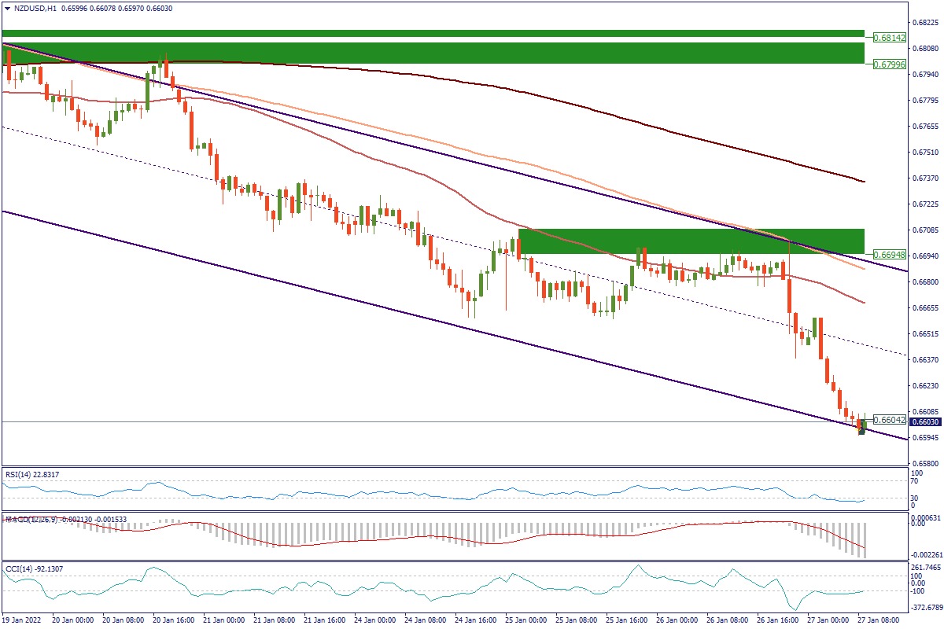Click the CCI(14) indicator label
Viewport: 944px width, 629px height.
(31, 568)
